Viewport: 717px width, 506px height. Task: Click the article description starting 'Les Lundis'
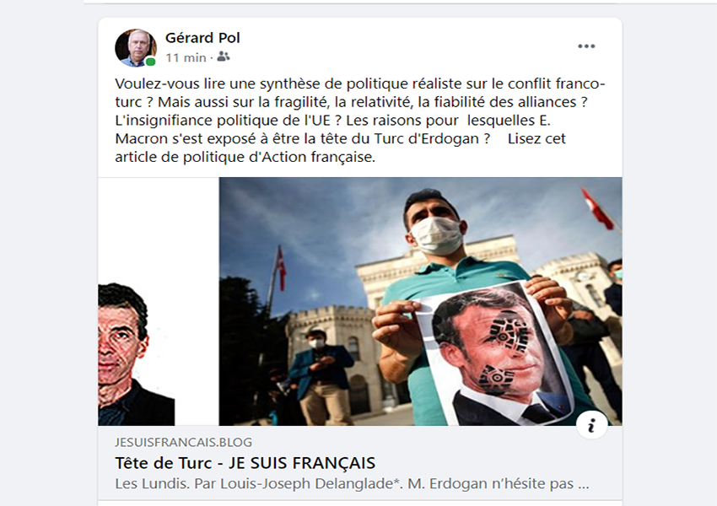(352, 483)
